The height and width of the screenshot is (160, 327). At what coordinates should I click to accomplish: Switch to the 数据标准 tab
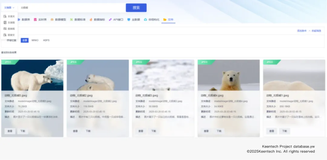80,20
